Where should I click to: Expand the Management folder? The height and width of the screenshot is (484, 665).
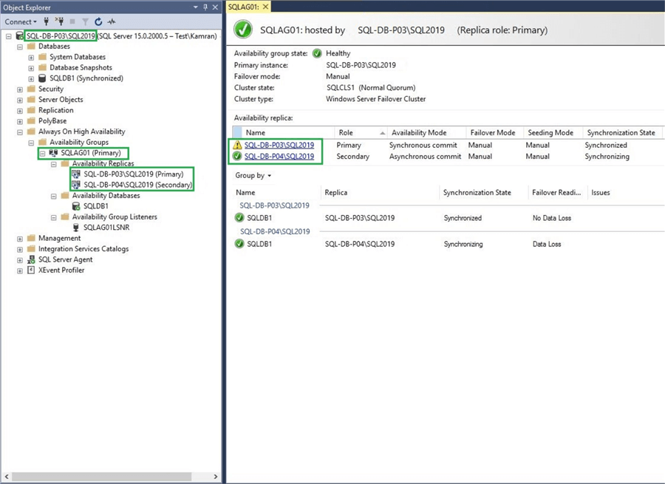tap(20, 239)
